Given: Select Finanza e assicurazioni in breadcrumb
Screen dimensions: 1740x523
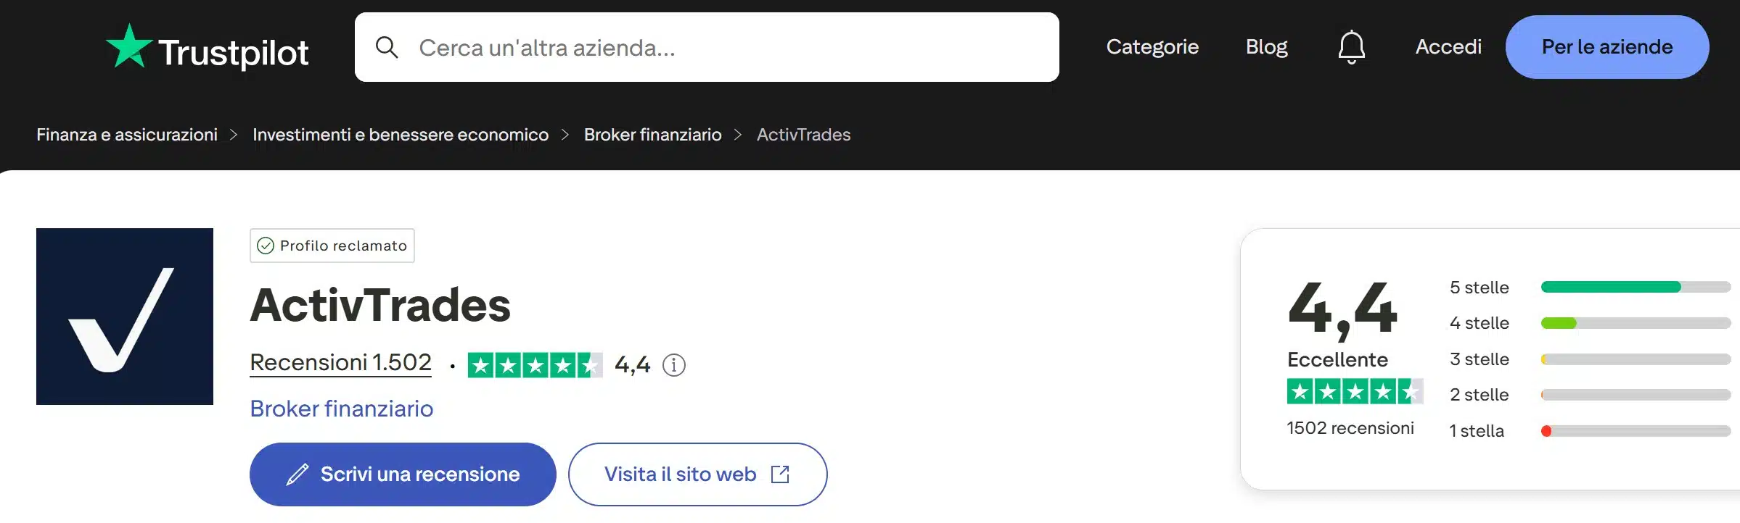Looking at the screenshot, I should tap(127, 135).
